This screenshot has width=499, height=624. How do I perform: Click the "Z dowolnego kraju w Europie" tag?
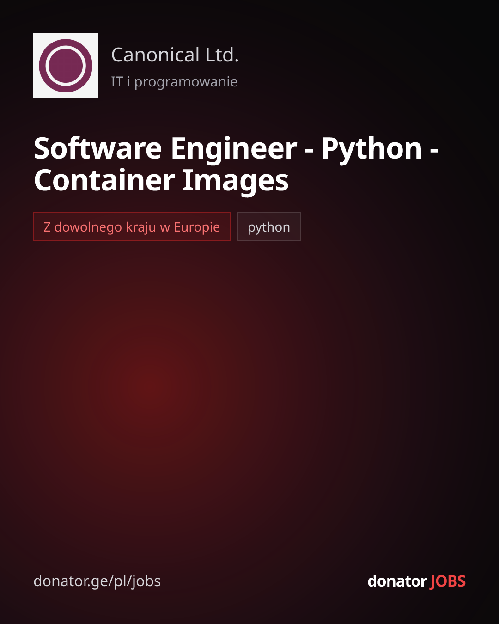click(x=132, y=226)
